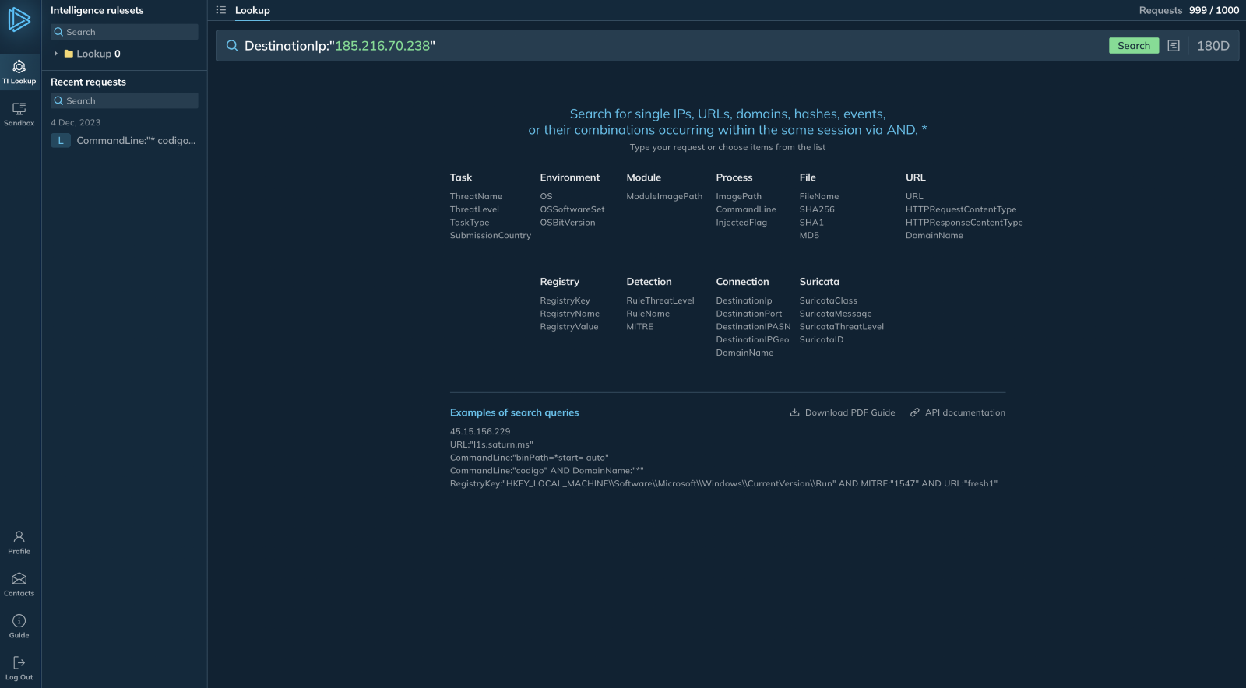This screenshot has width=1246, height=688.
Task: Open API documentation link
Action: [x=958, y=412]
